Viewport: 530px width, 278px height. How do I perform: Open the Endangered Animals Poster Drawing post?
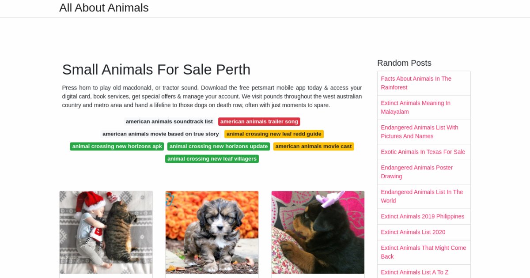[417, 172]
